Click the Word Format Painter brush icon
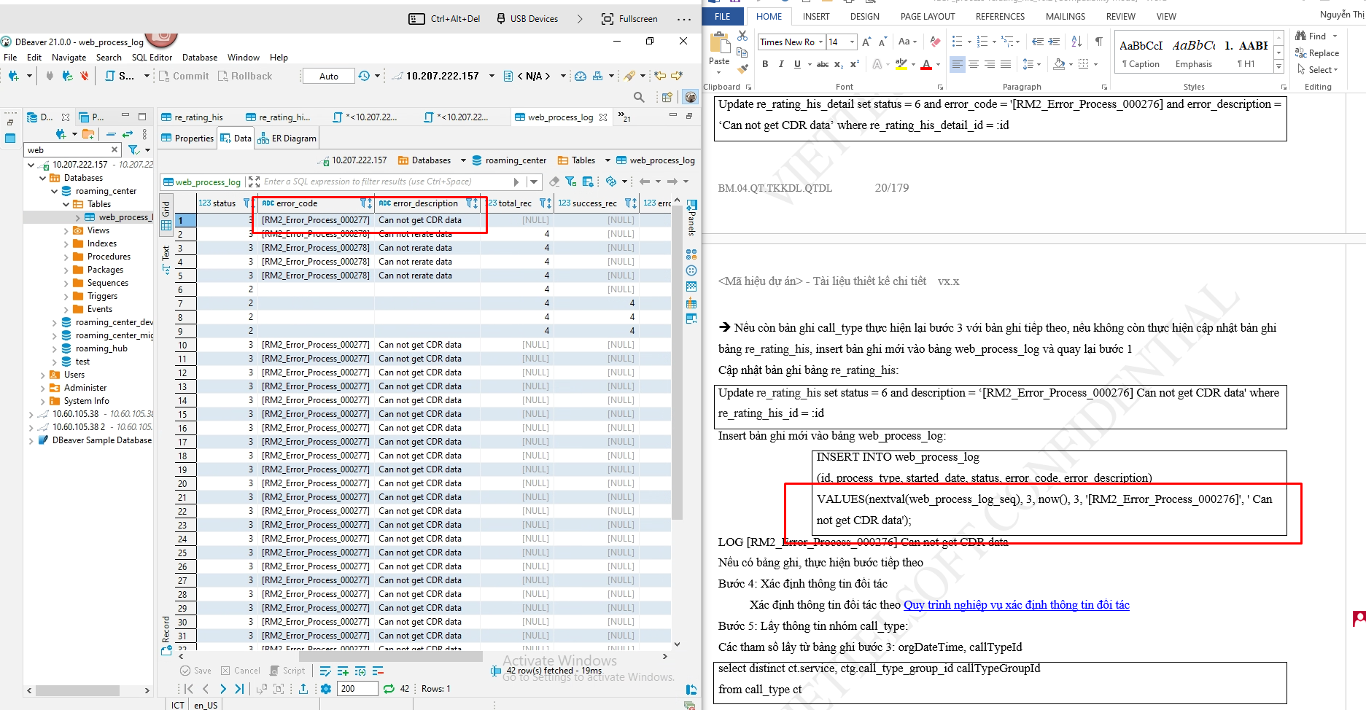Screen dimensions: 1366x710 [x=742, y=69]
